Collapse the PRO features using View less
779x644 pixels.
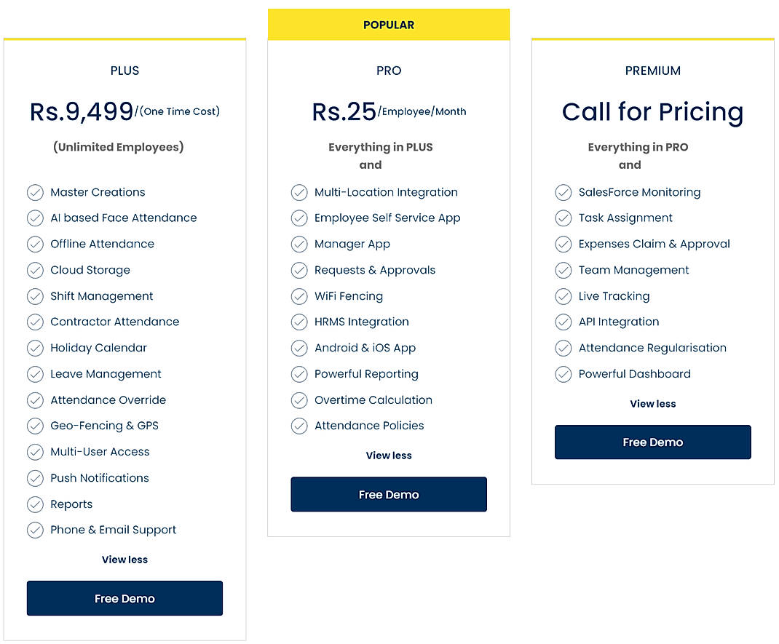tap(389, 456)
